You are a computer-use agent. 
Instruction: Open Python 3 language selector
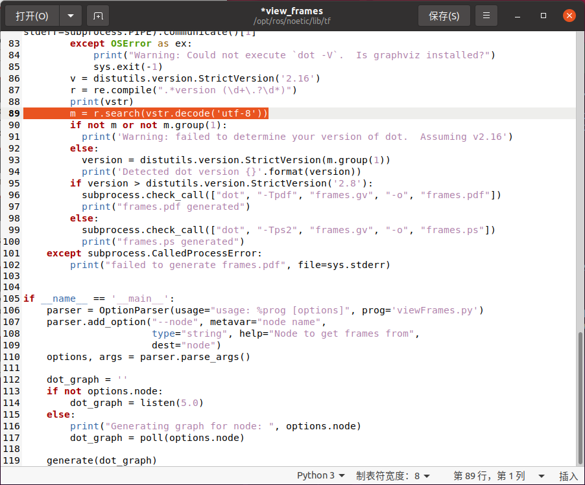pos(320,476)
